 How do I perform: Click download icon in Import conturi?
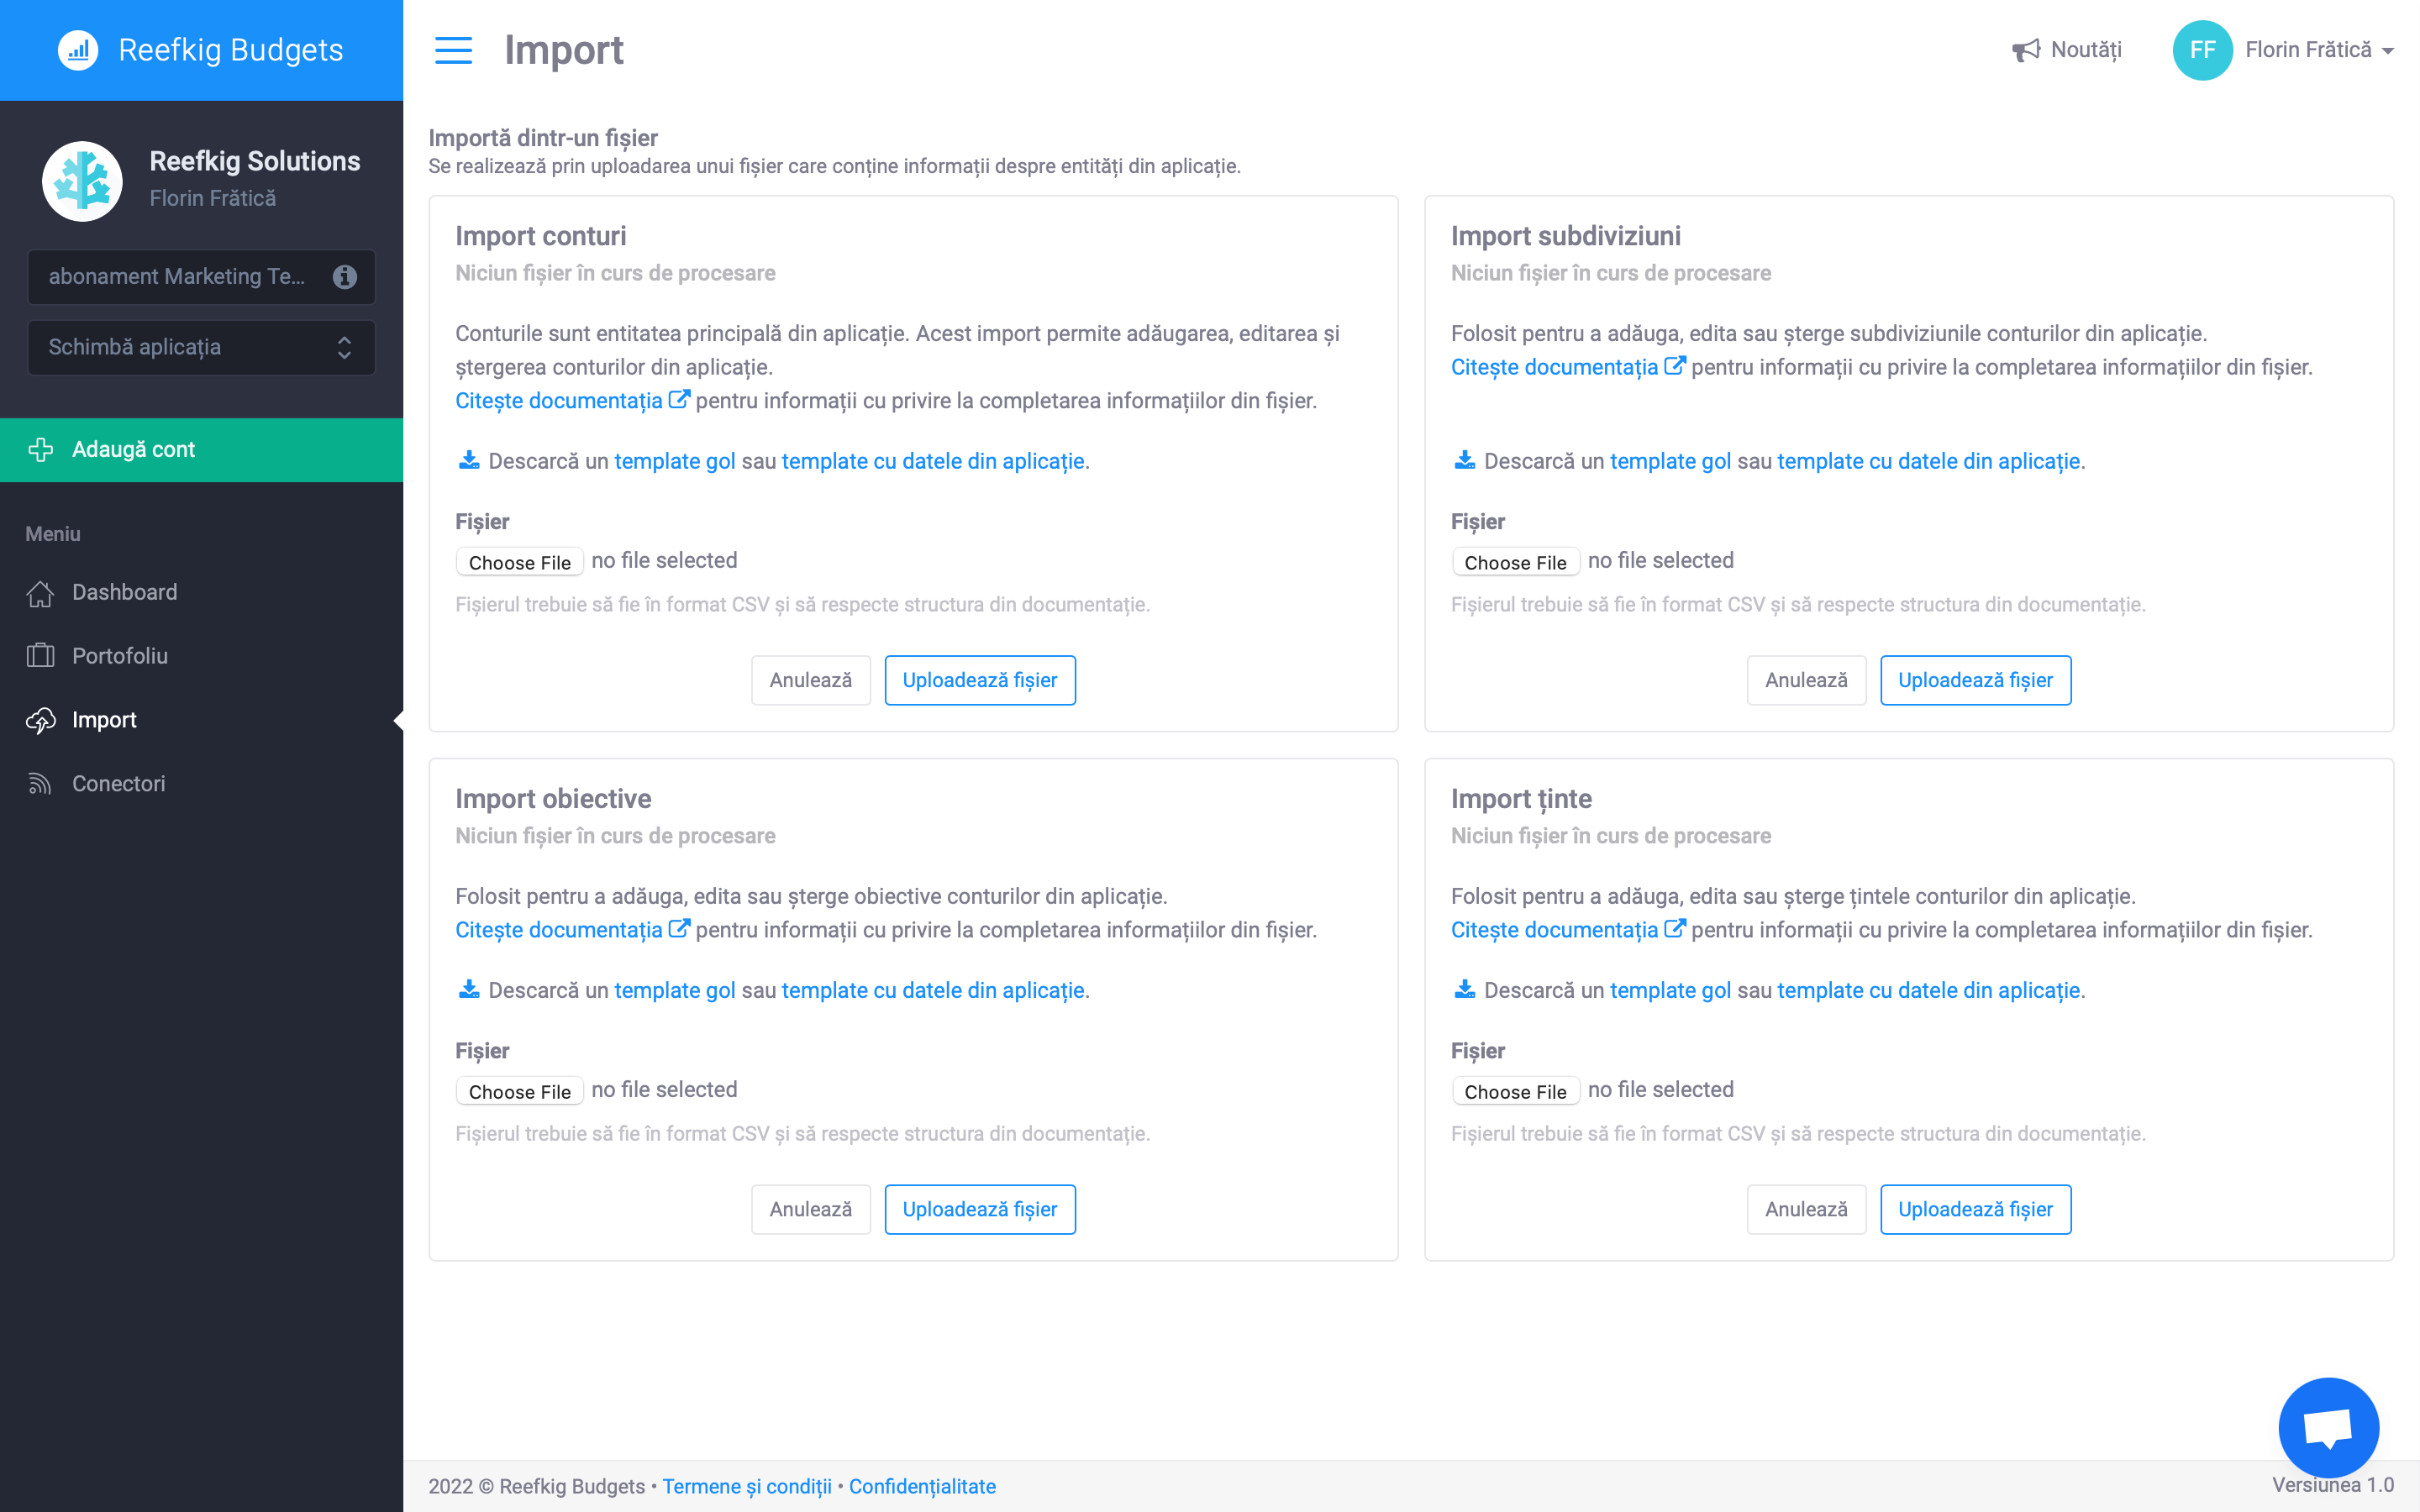[468, 461]
